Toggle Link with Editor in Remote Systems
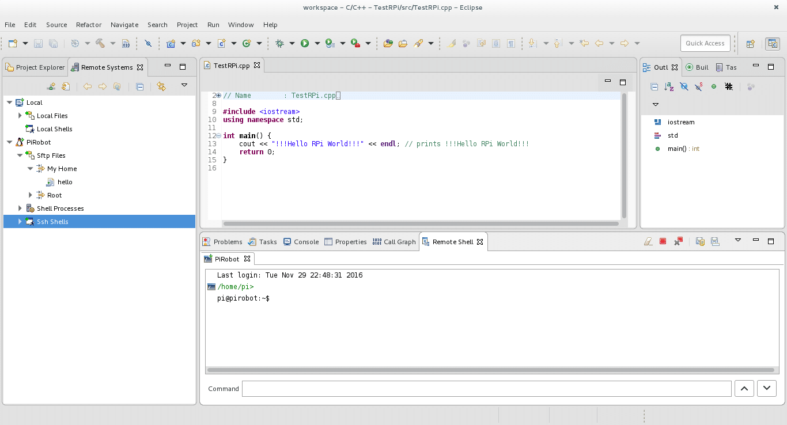Screen dimensions: 787x425 tap(161, 86)
